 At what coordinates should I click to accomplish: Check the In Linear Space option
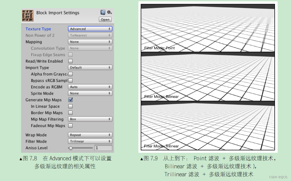tap(70, 106)
